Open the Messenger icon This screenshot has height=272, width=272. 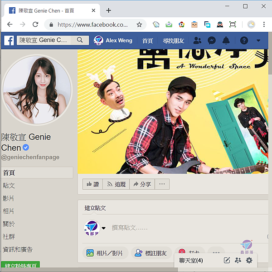pyautogui.click(x=212, y=40)
